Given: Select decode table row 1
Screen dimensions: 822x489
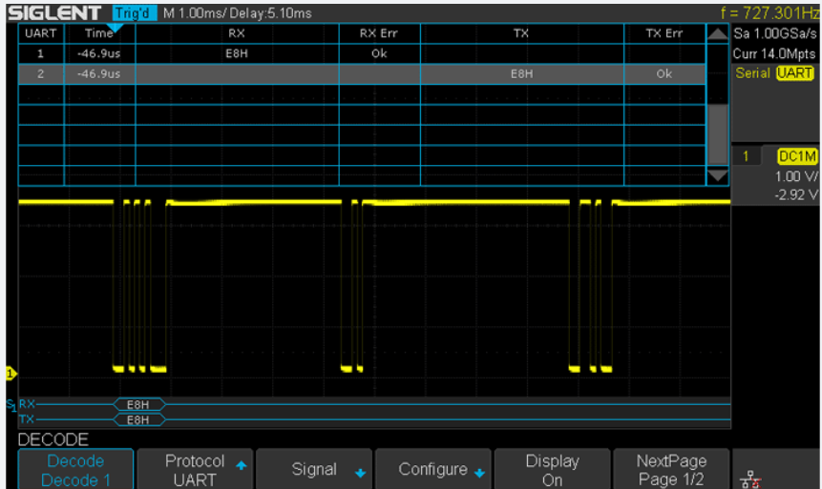Looking at the screenshot, I should coord(362,53).
